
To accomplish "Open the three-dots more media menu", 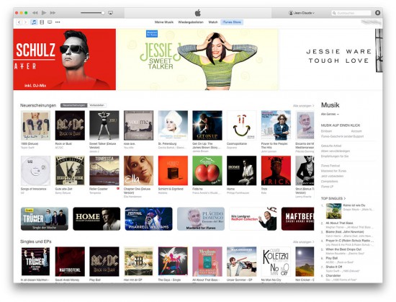I will click(x=58, y=22).
